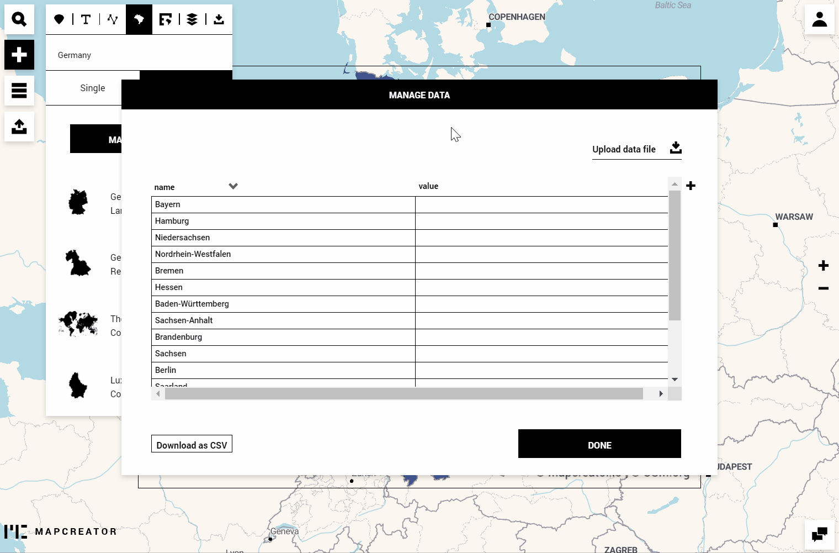Open the feedback chat bubble bottom right
839x553 pixels.
(819, 534)
